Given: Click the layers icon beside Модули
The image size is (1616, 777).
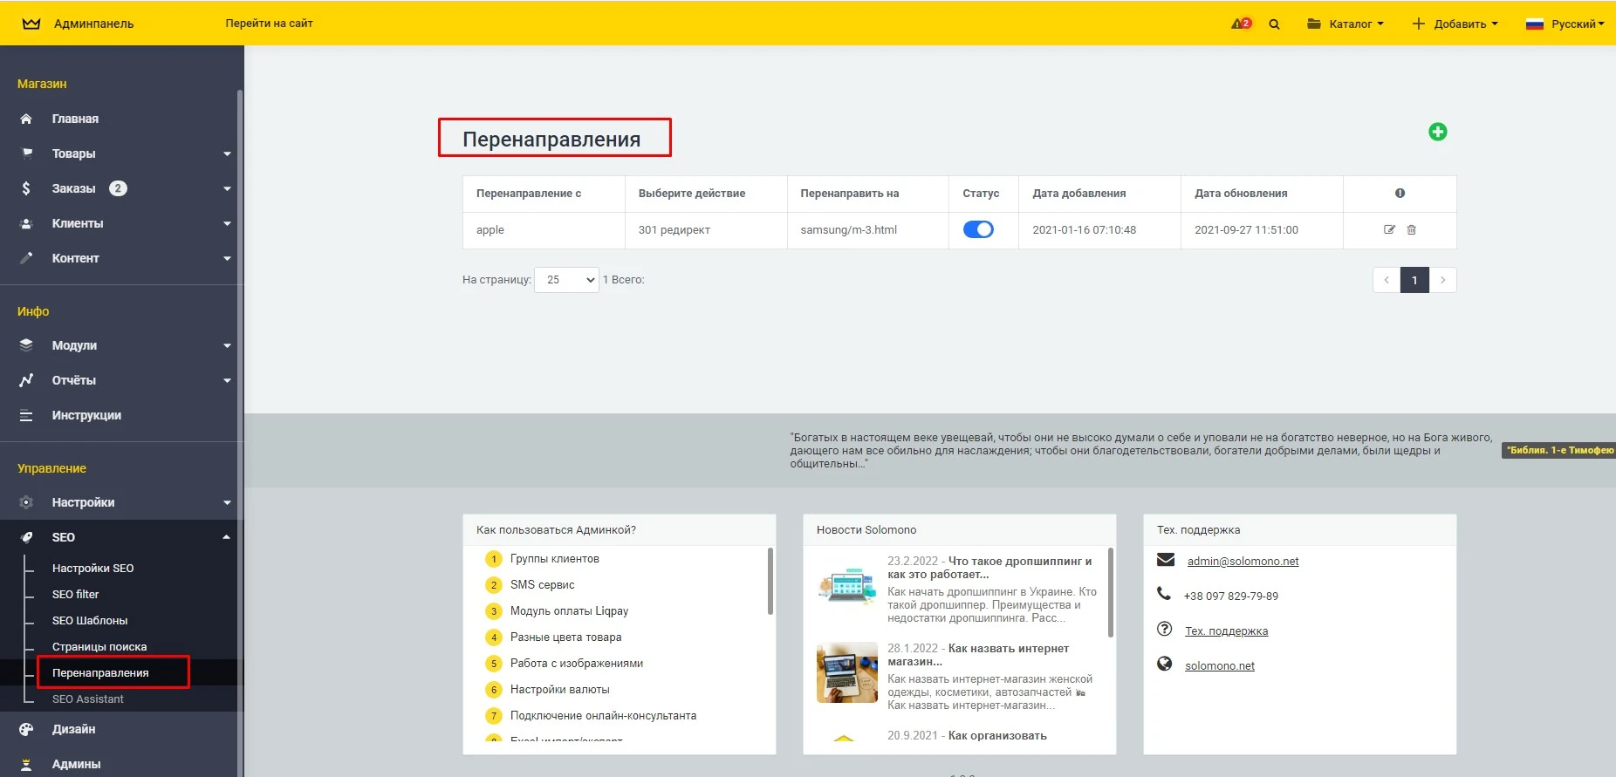Looking at the screenshot, I should coord(26,345).
